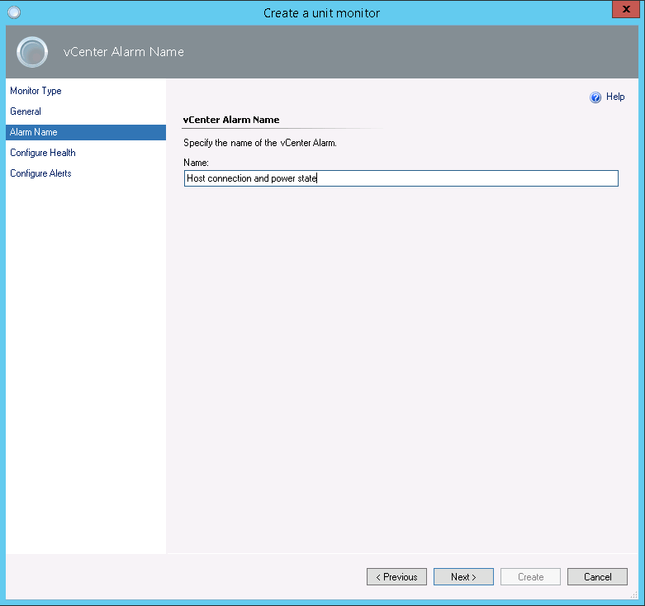The height and width of the screenshot is (606, 645).
Task: Open the Help link text
Action: pos(615,97)
